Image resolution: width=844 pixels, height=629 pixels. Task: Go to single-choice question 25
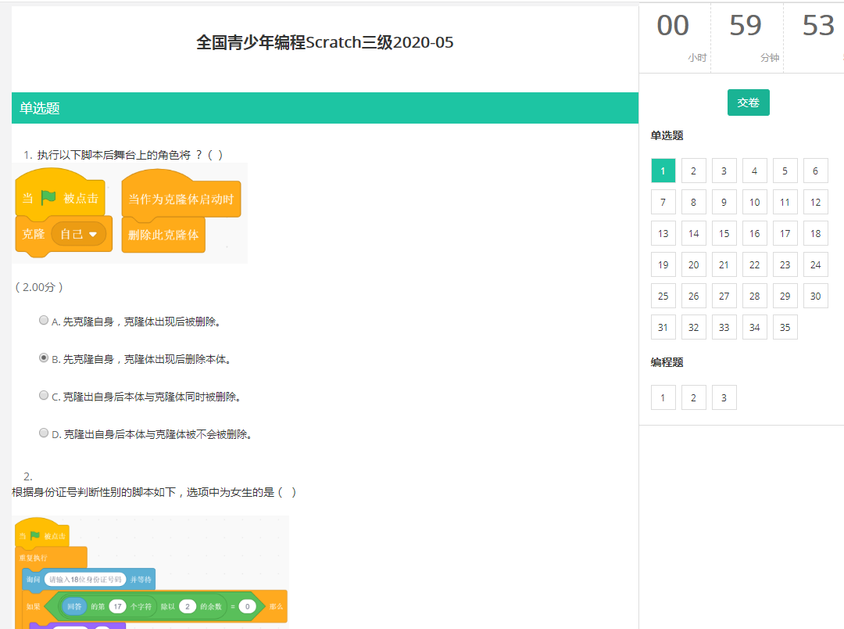pos(663,296)
